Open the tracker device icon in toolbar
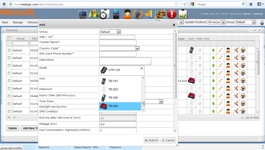 (x=116, y=14)
